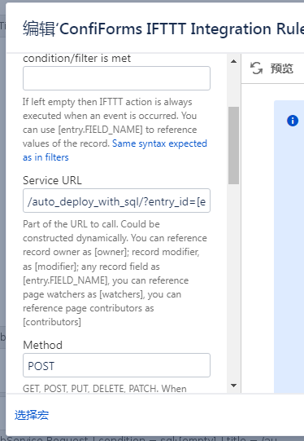The image size is (304, 441).
Task: Click the Service URL help description text
Action: [x=115, y=273]
